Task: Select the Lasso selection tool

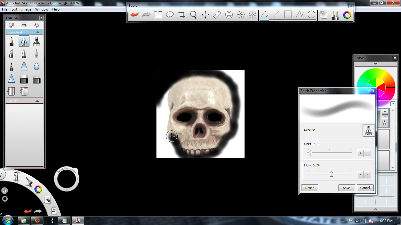Action: tap(170, 15)
